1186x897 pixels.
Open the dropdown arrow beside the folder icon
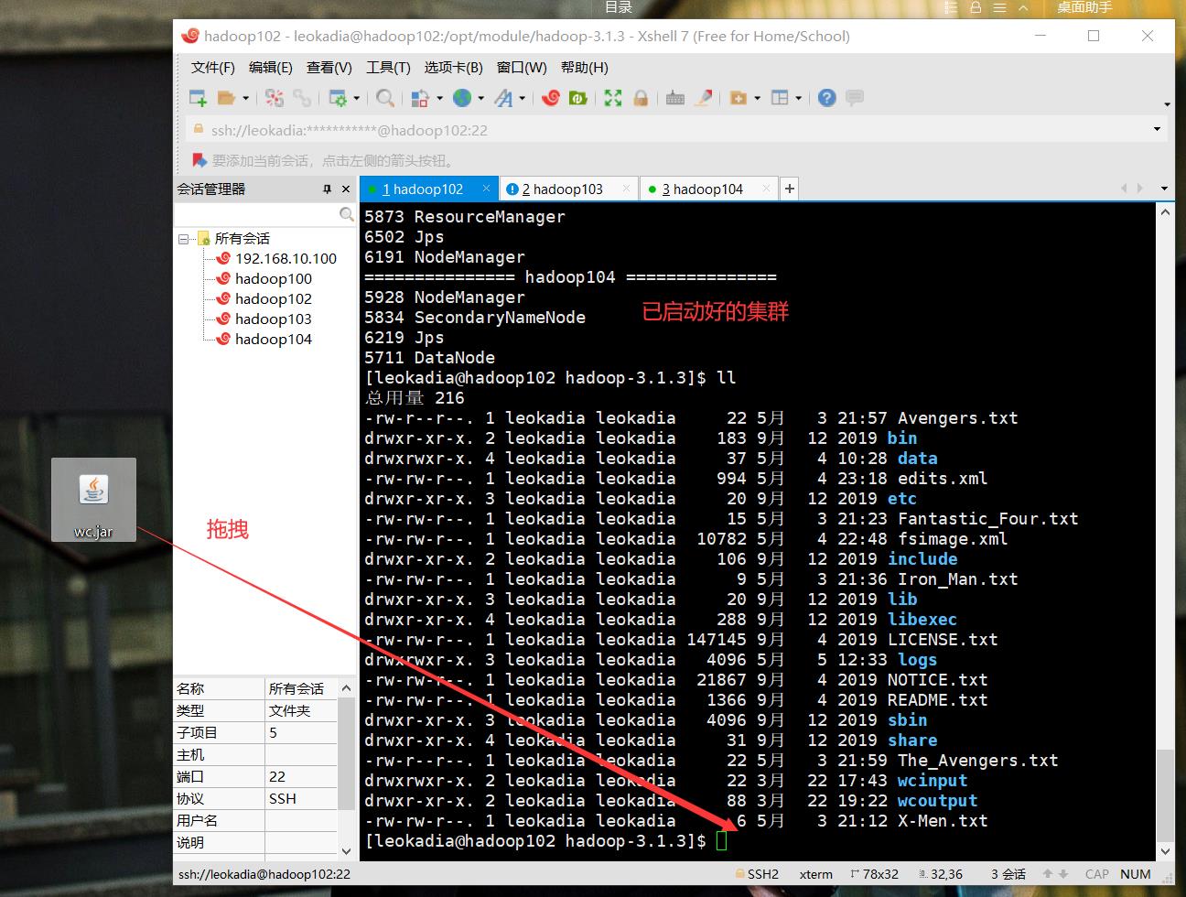click(245, 98)
